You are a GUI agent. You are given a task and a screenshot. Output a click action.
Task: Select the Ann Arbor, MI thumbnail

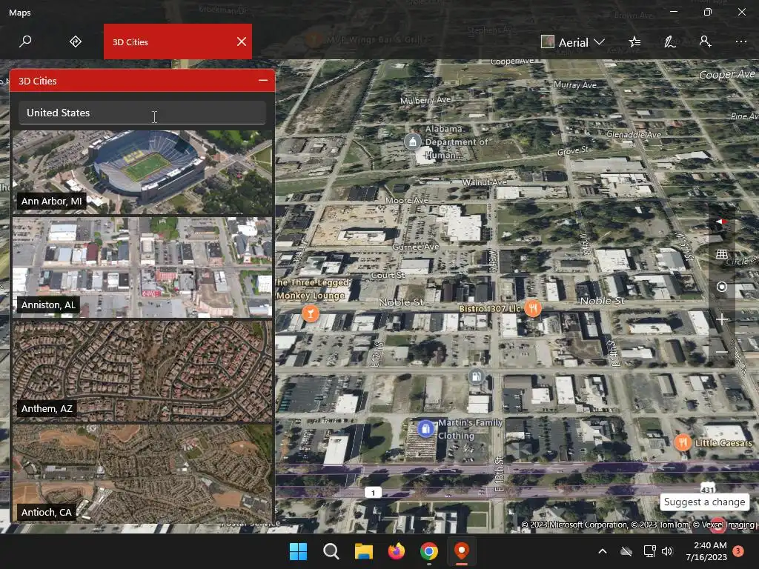(x=142, y=172)
